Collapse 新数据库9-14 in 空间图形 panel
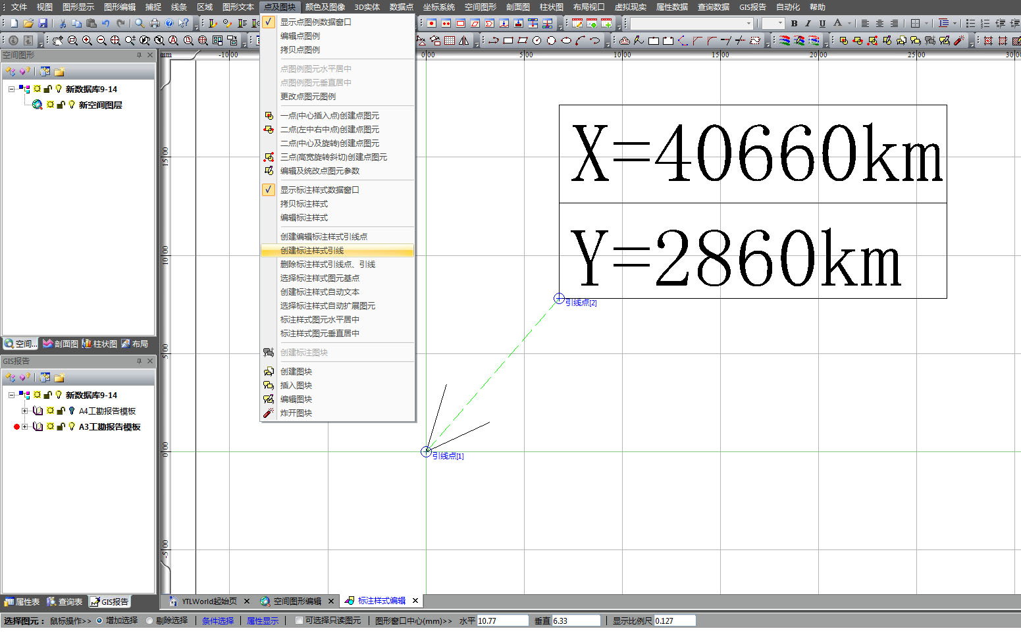This screenshot has height=637, width=1021. click(11, 89)
